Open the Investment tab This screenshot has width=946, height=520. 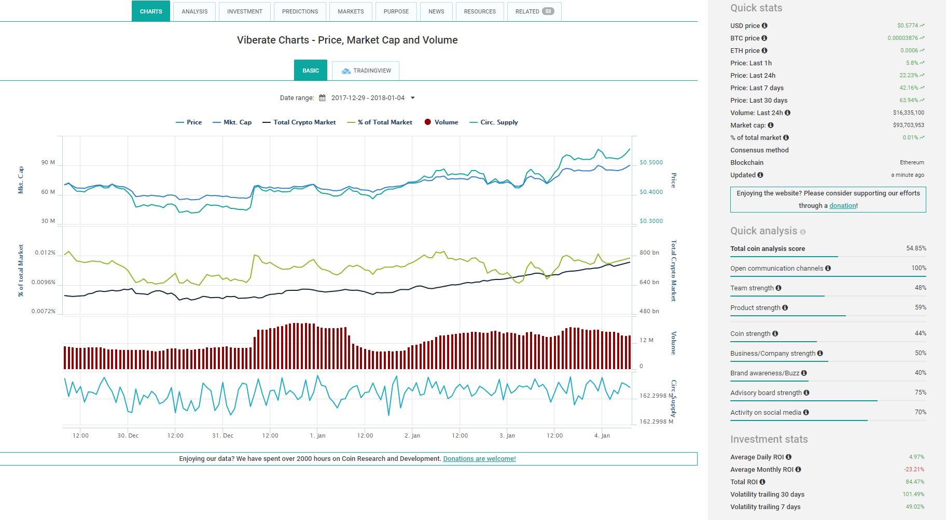click(245, 11)
